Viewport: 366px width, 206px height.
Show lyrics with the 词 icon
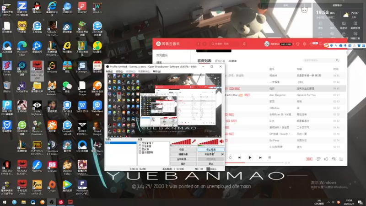[x=269, y=157]
